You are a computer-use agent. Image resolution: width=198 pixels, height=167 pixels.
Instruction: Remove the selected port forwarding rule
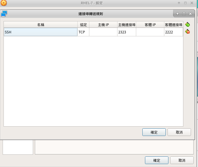click(187, 32)
